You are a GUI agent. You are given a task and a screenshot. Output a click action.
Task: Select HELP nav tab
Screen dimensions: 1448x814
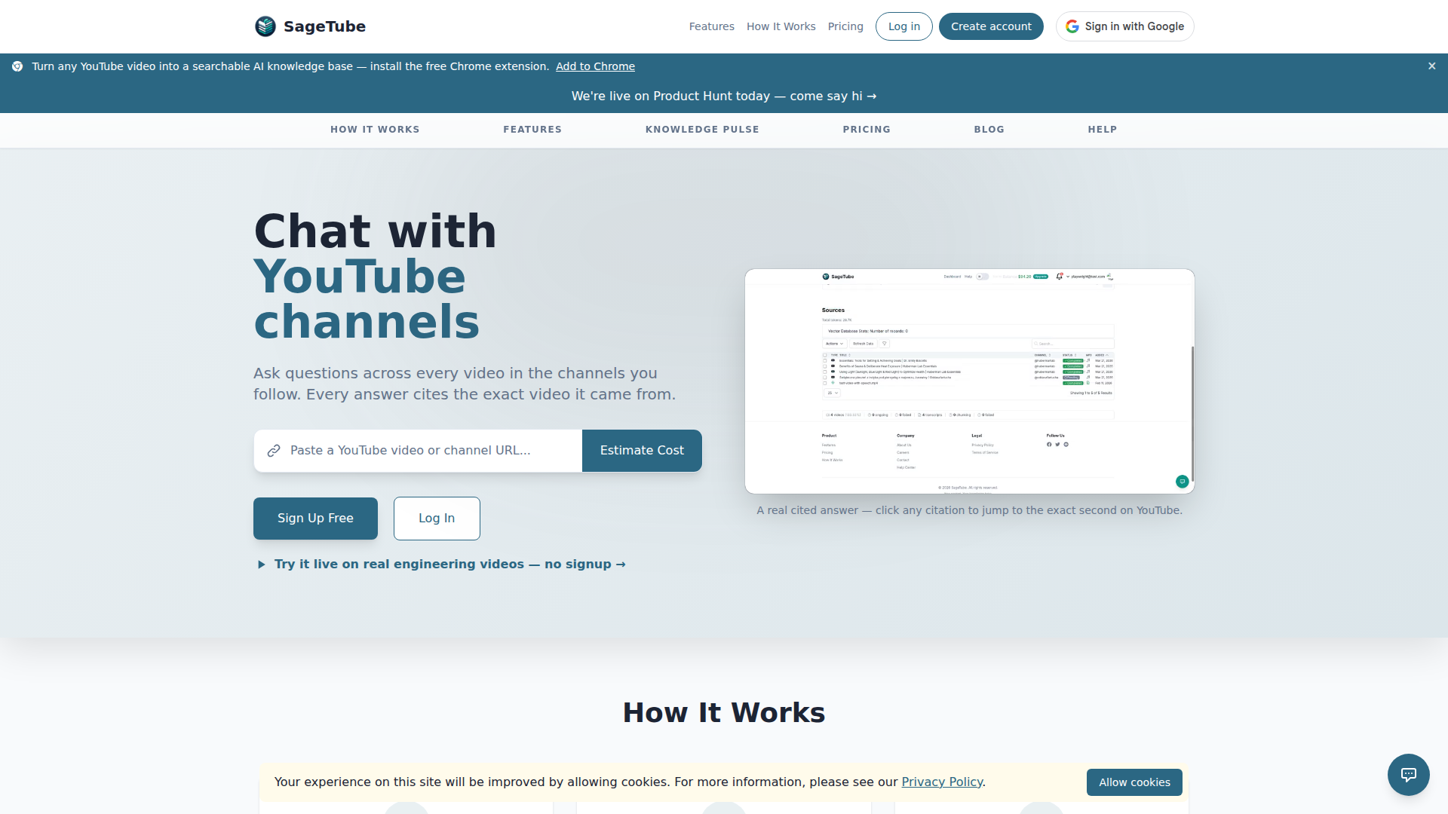click(x=1102, y=130)
